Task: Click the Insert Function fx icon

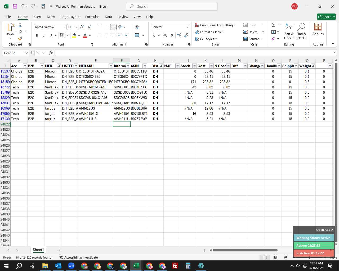Action: tap(51, 53)
